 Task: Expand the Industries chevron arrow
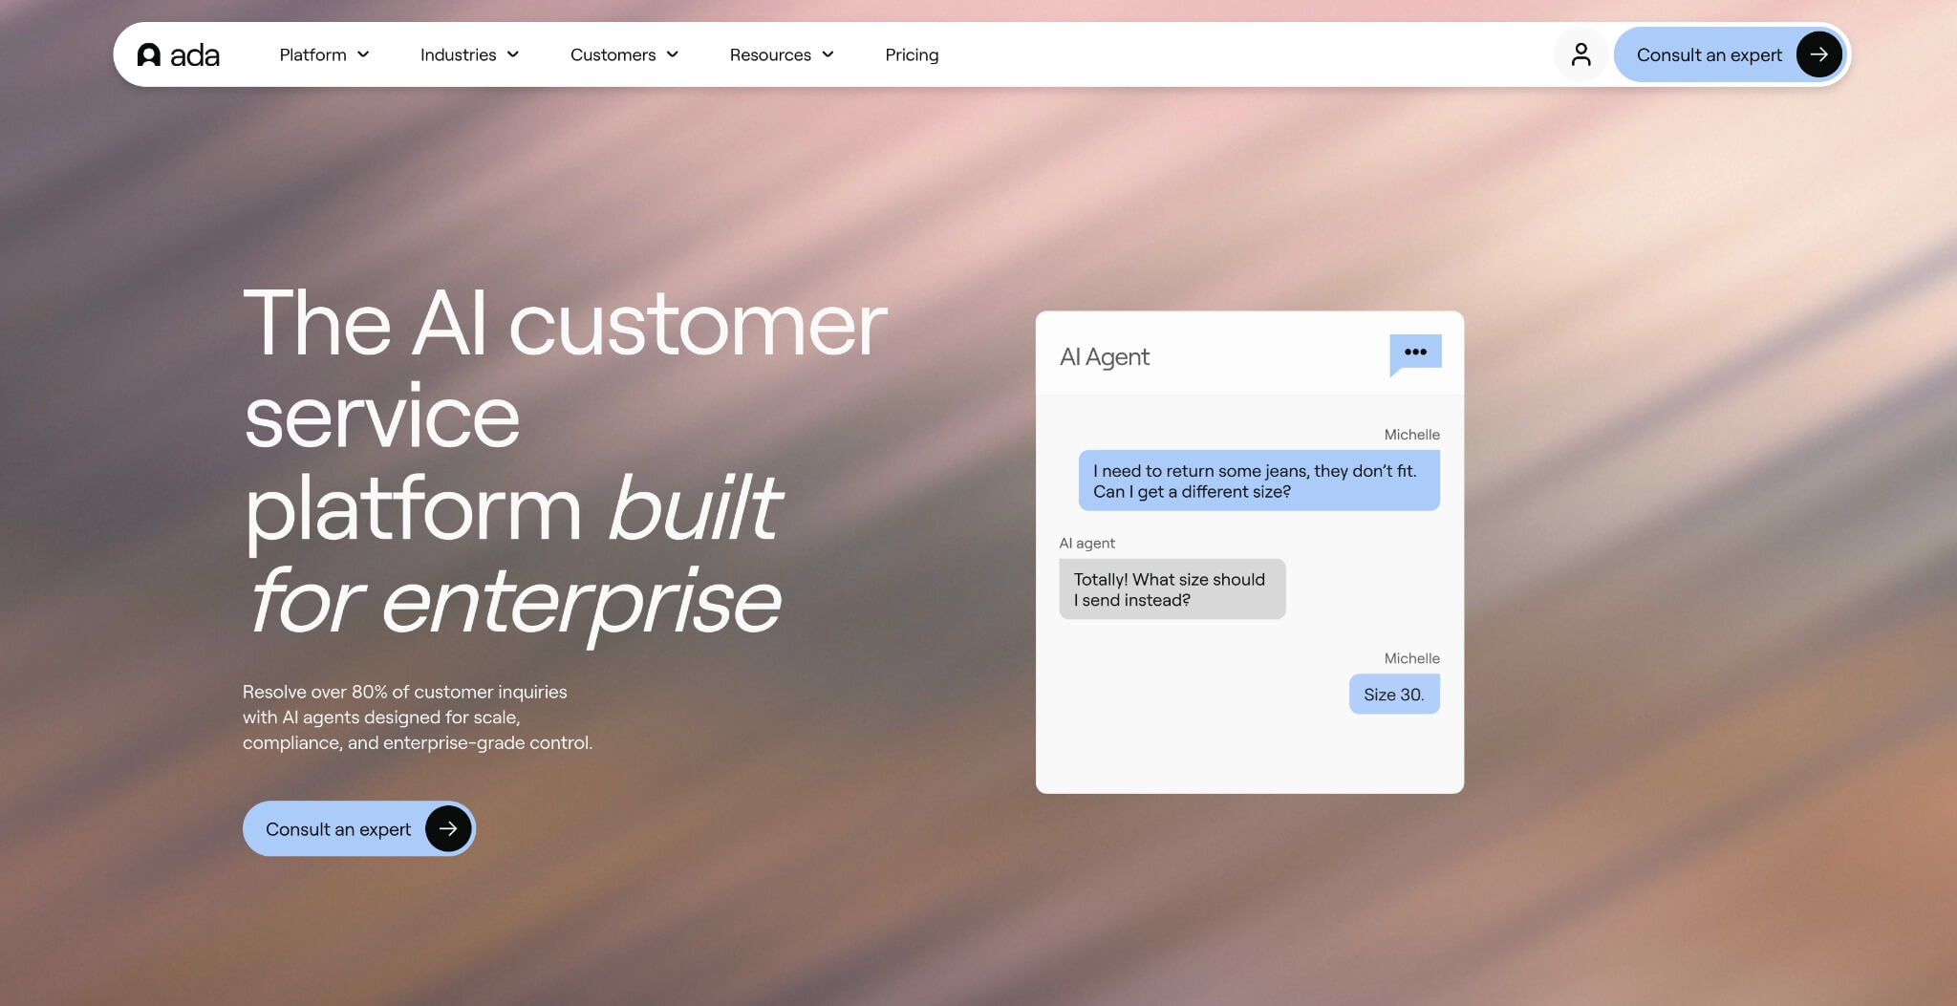pos(513,54)
